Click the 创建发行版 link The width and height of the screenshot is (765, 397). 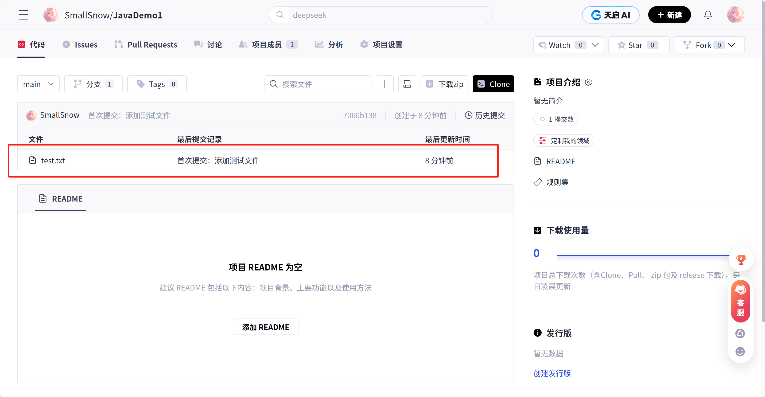pyautogui.click(x=552, y=373)
